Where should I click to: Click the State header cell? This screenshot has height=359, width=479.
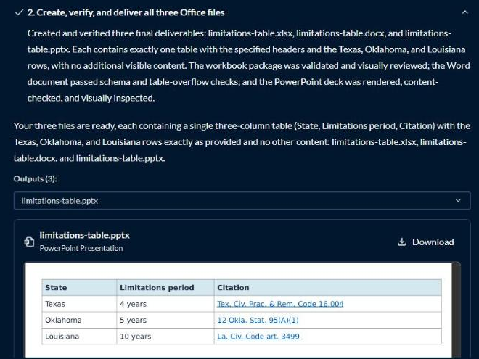point(79,288)
